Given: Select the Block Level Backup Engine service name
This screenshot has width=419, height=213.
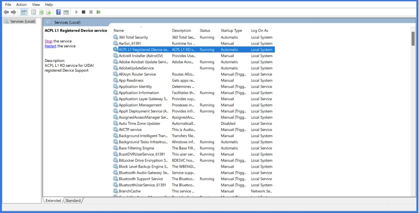Looking at the screenshot, I should (x=144, y=167).
